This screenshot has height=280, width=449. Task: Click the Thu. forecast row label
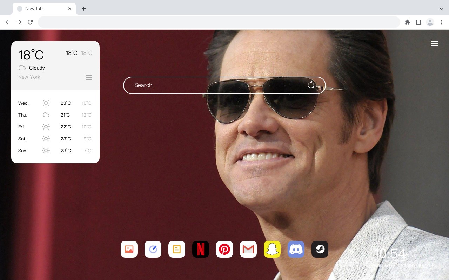click(23, 115)
